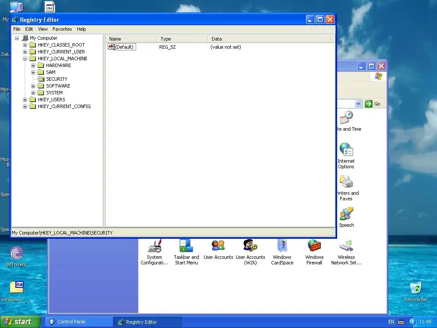Image resolution: width=437 pixels, height=328 pixels.
Task: Select the SAM folder icon
Action: (41, 72)
